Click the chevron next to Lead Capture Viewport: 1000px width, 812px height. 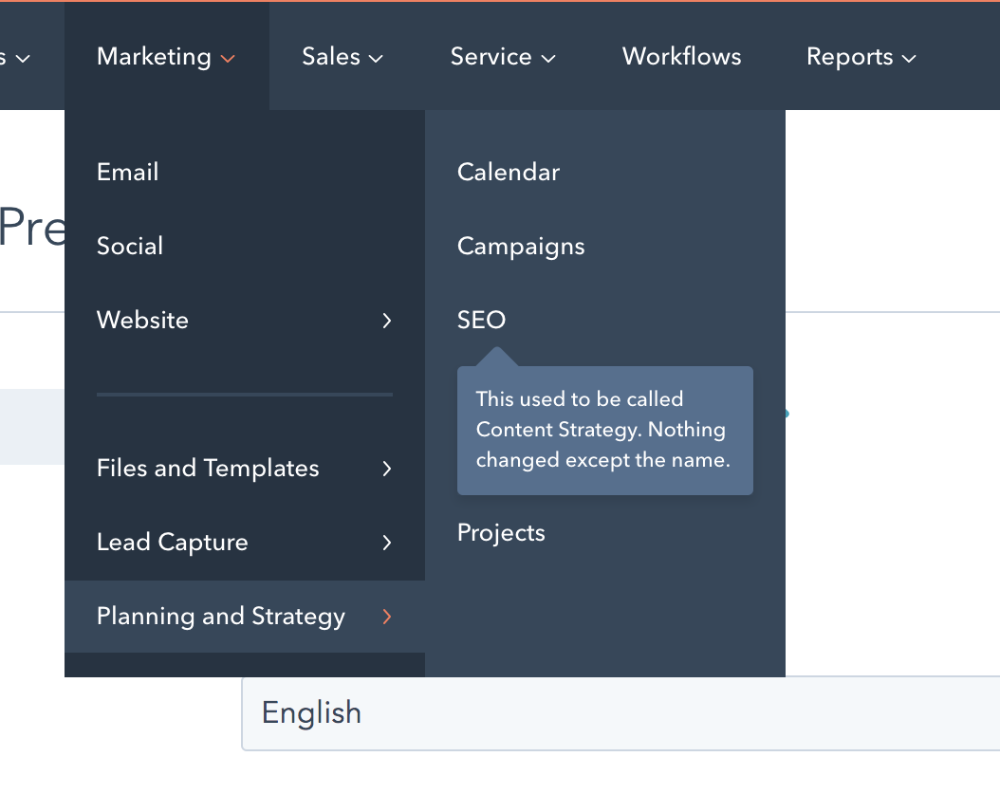pos(386,543)
